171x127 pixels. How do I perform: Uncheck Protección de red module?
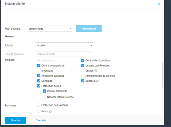(39, 86)
